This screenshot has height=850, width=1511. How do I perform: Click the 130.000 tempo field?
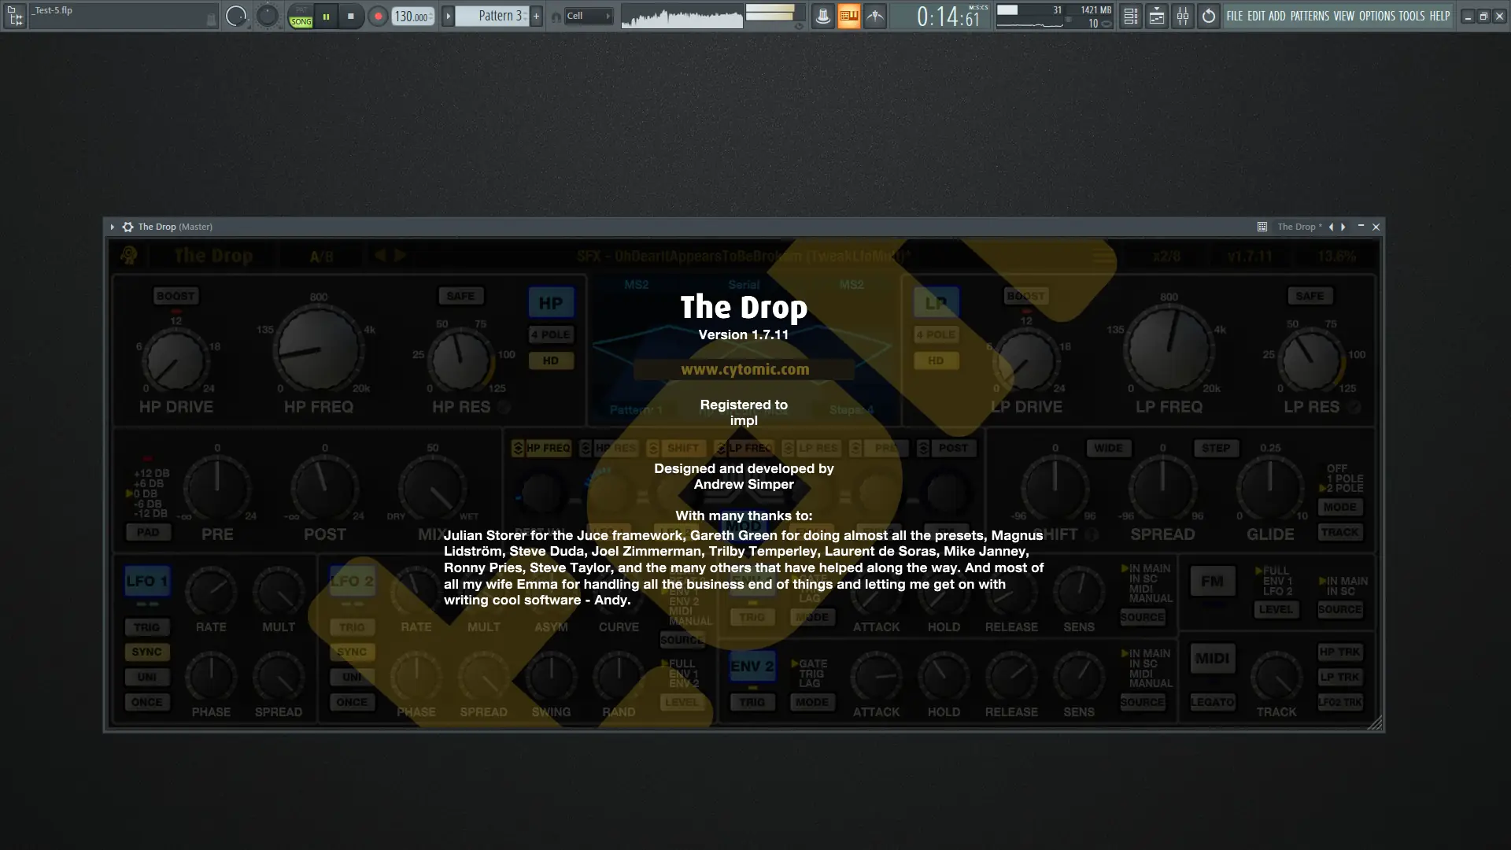[x=411, y=17]
